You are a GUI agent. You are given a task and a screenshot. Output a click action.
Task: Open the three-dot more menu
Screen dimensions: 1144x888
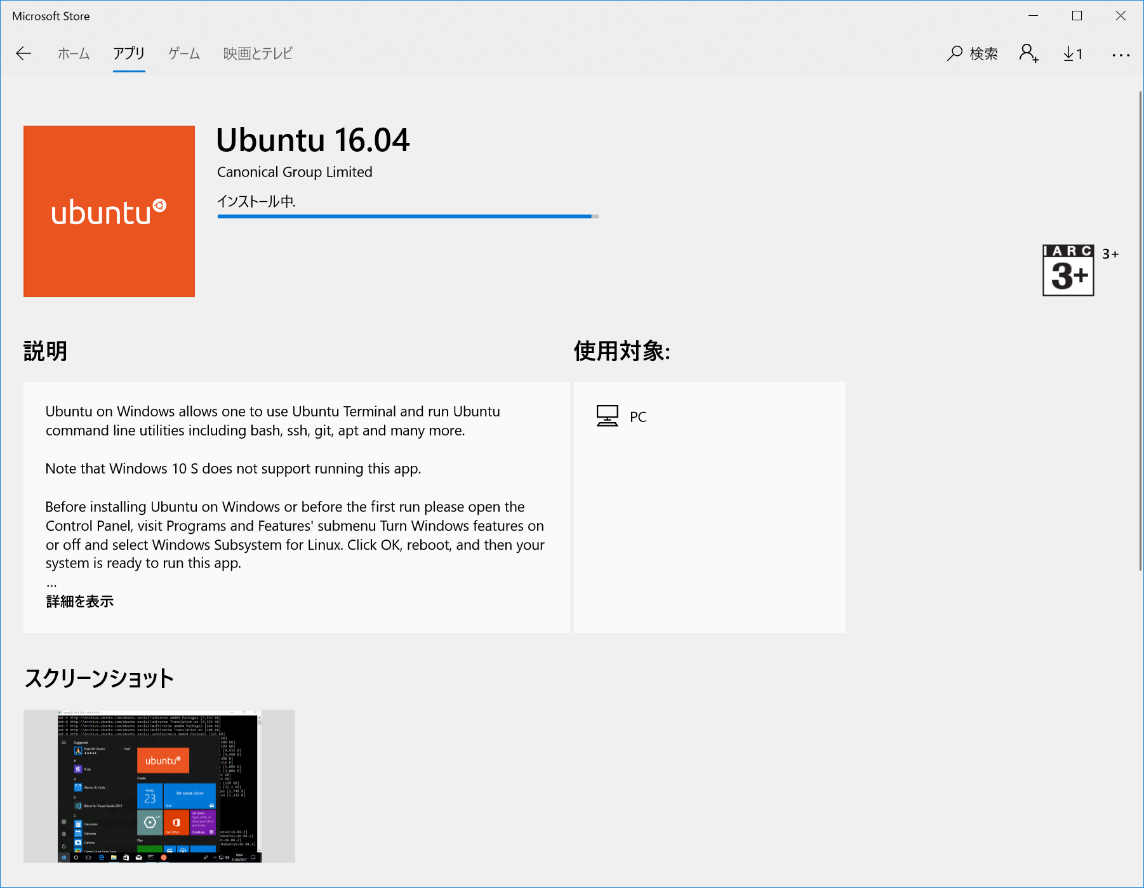click(x=1121, y=55)
